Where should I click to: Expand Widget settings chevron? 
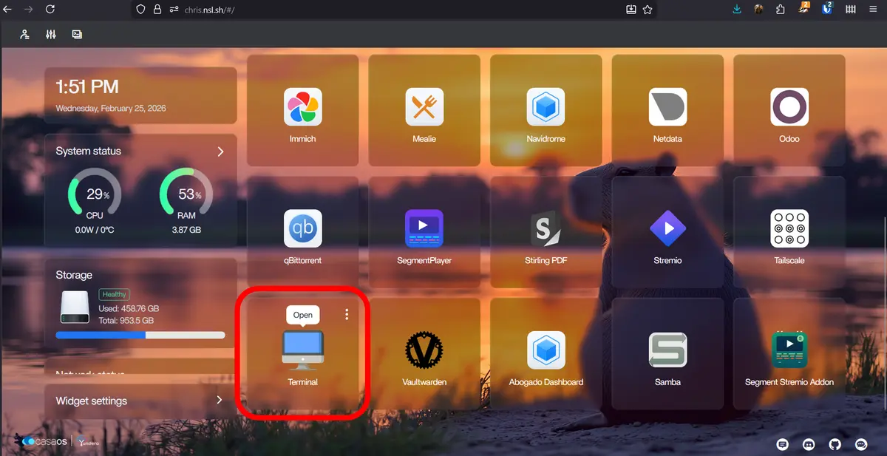[220, 401]
